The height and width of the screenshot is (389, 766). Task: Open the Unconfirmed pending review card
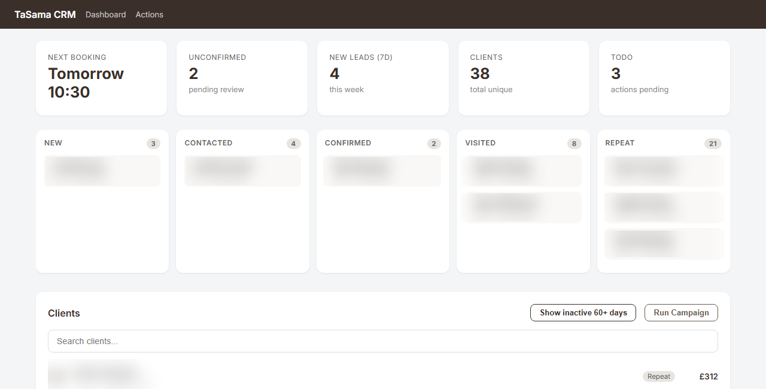pyautogui.click(x=242, y=78)
